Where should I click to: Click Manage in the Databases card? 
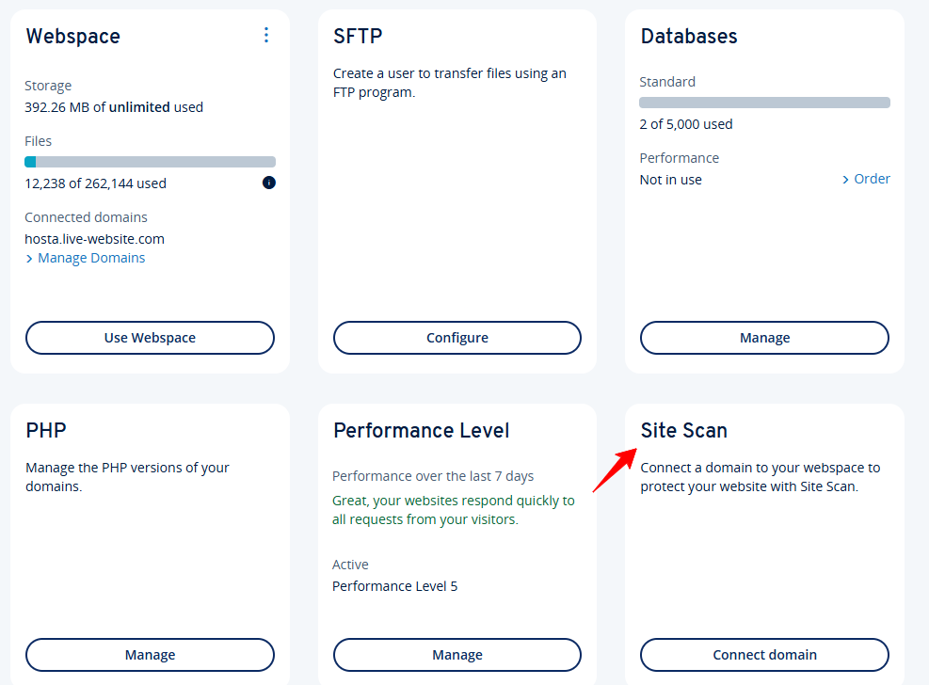764,338
